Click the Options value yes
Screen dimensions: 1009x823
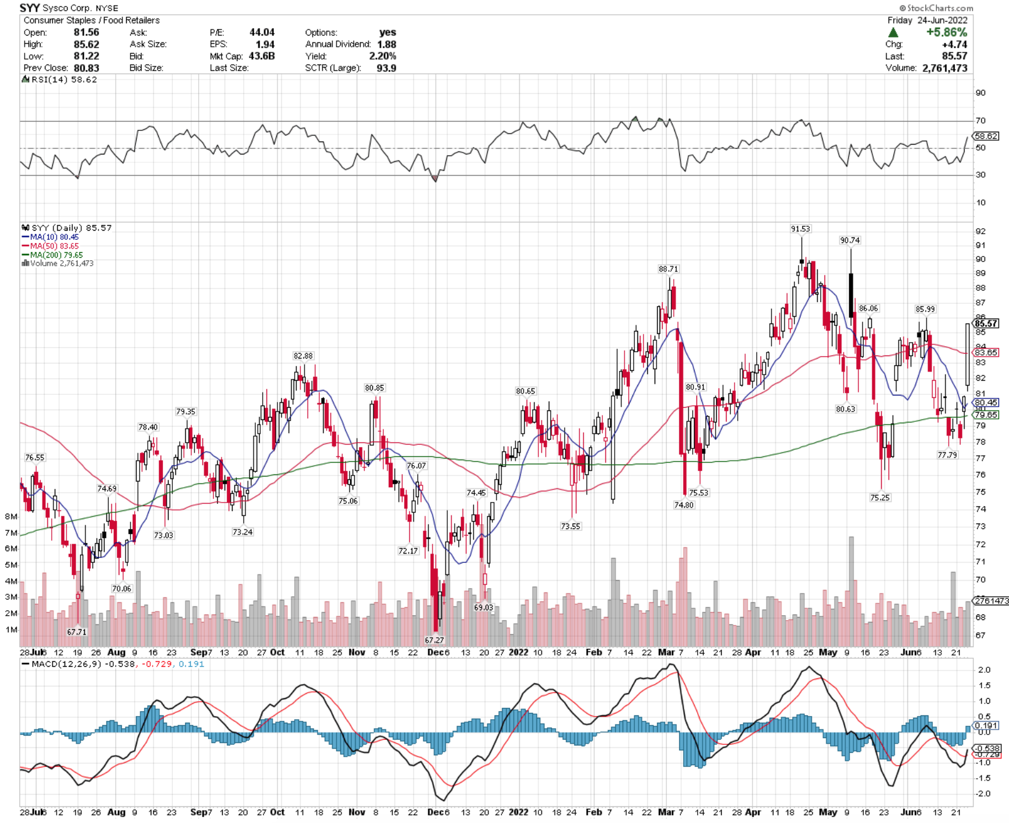(x=388, y=32)
